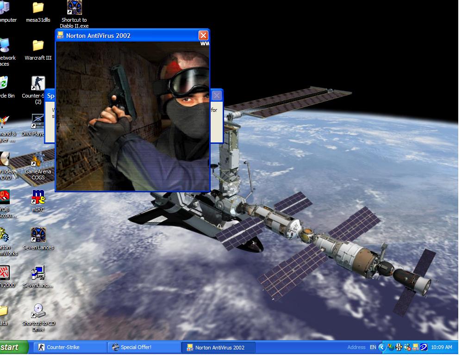This screenshot has width=474, height=355.
Task: Switch to the Counter-Strike taskbar button
Action: pos(69,348)
